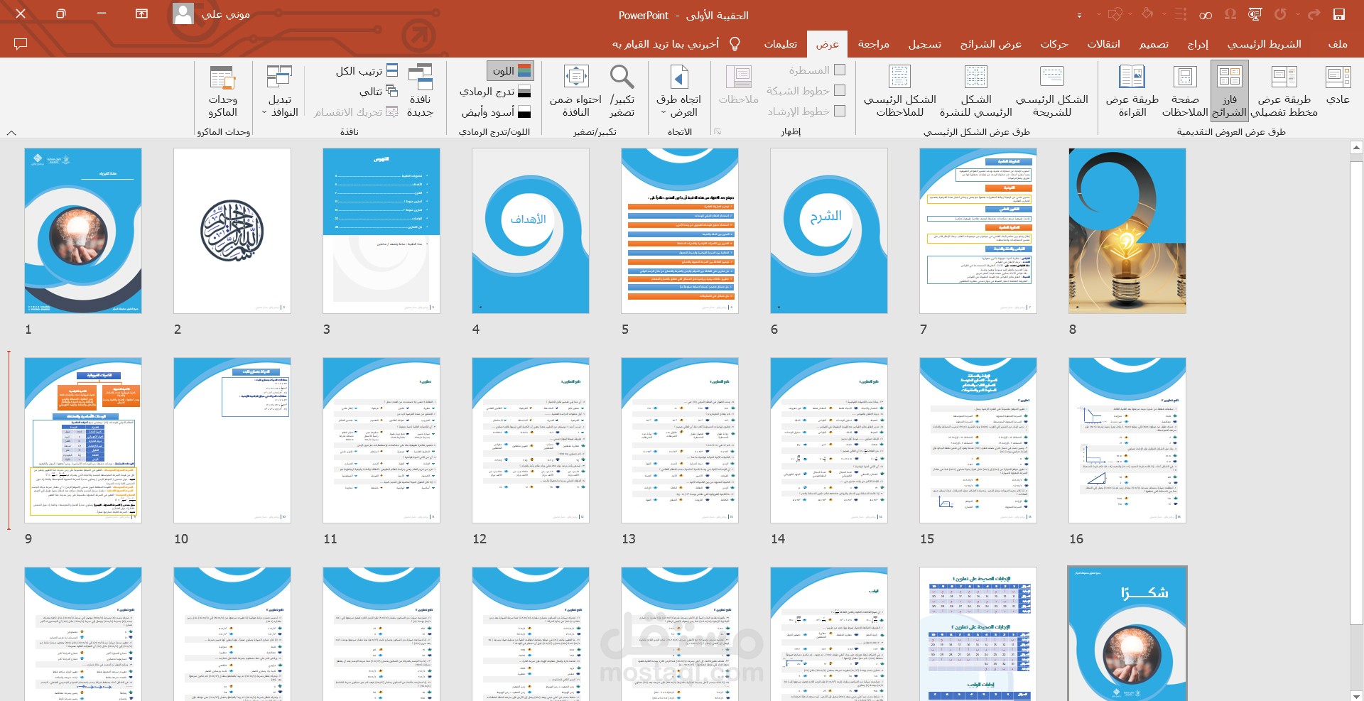Open the Review (مراجعة) tab
1364x701 pixels.
[873, 44]
